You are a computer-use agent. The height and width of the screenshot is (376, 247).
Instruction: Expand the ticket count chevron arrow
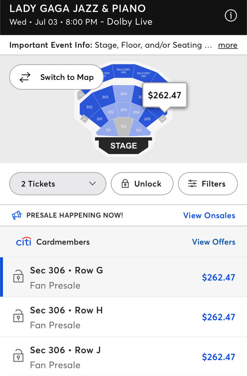coord(93,184)
